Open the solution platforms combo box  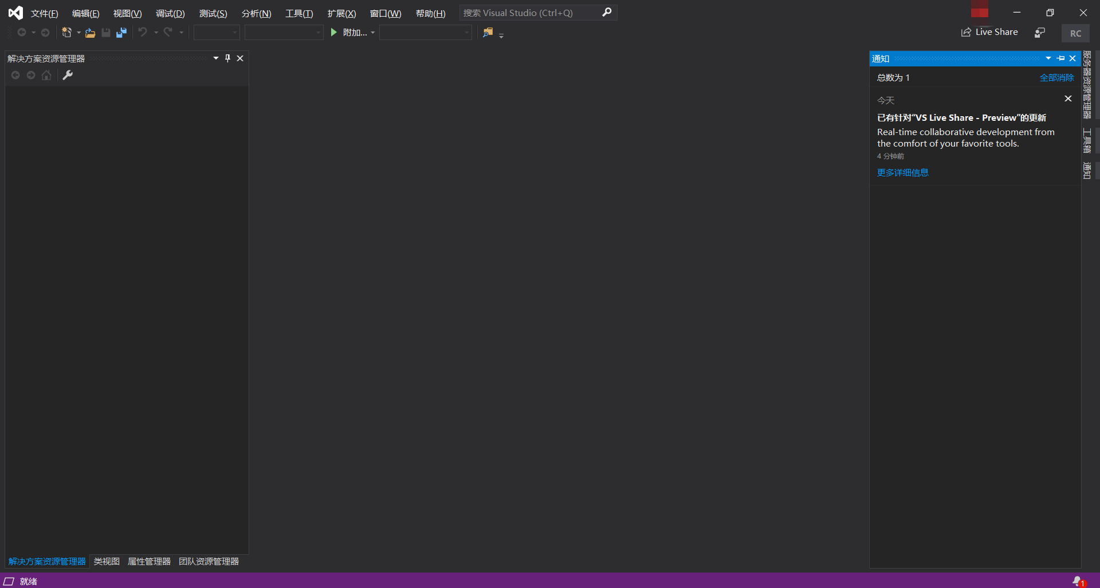click(x=284, y=33)
